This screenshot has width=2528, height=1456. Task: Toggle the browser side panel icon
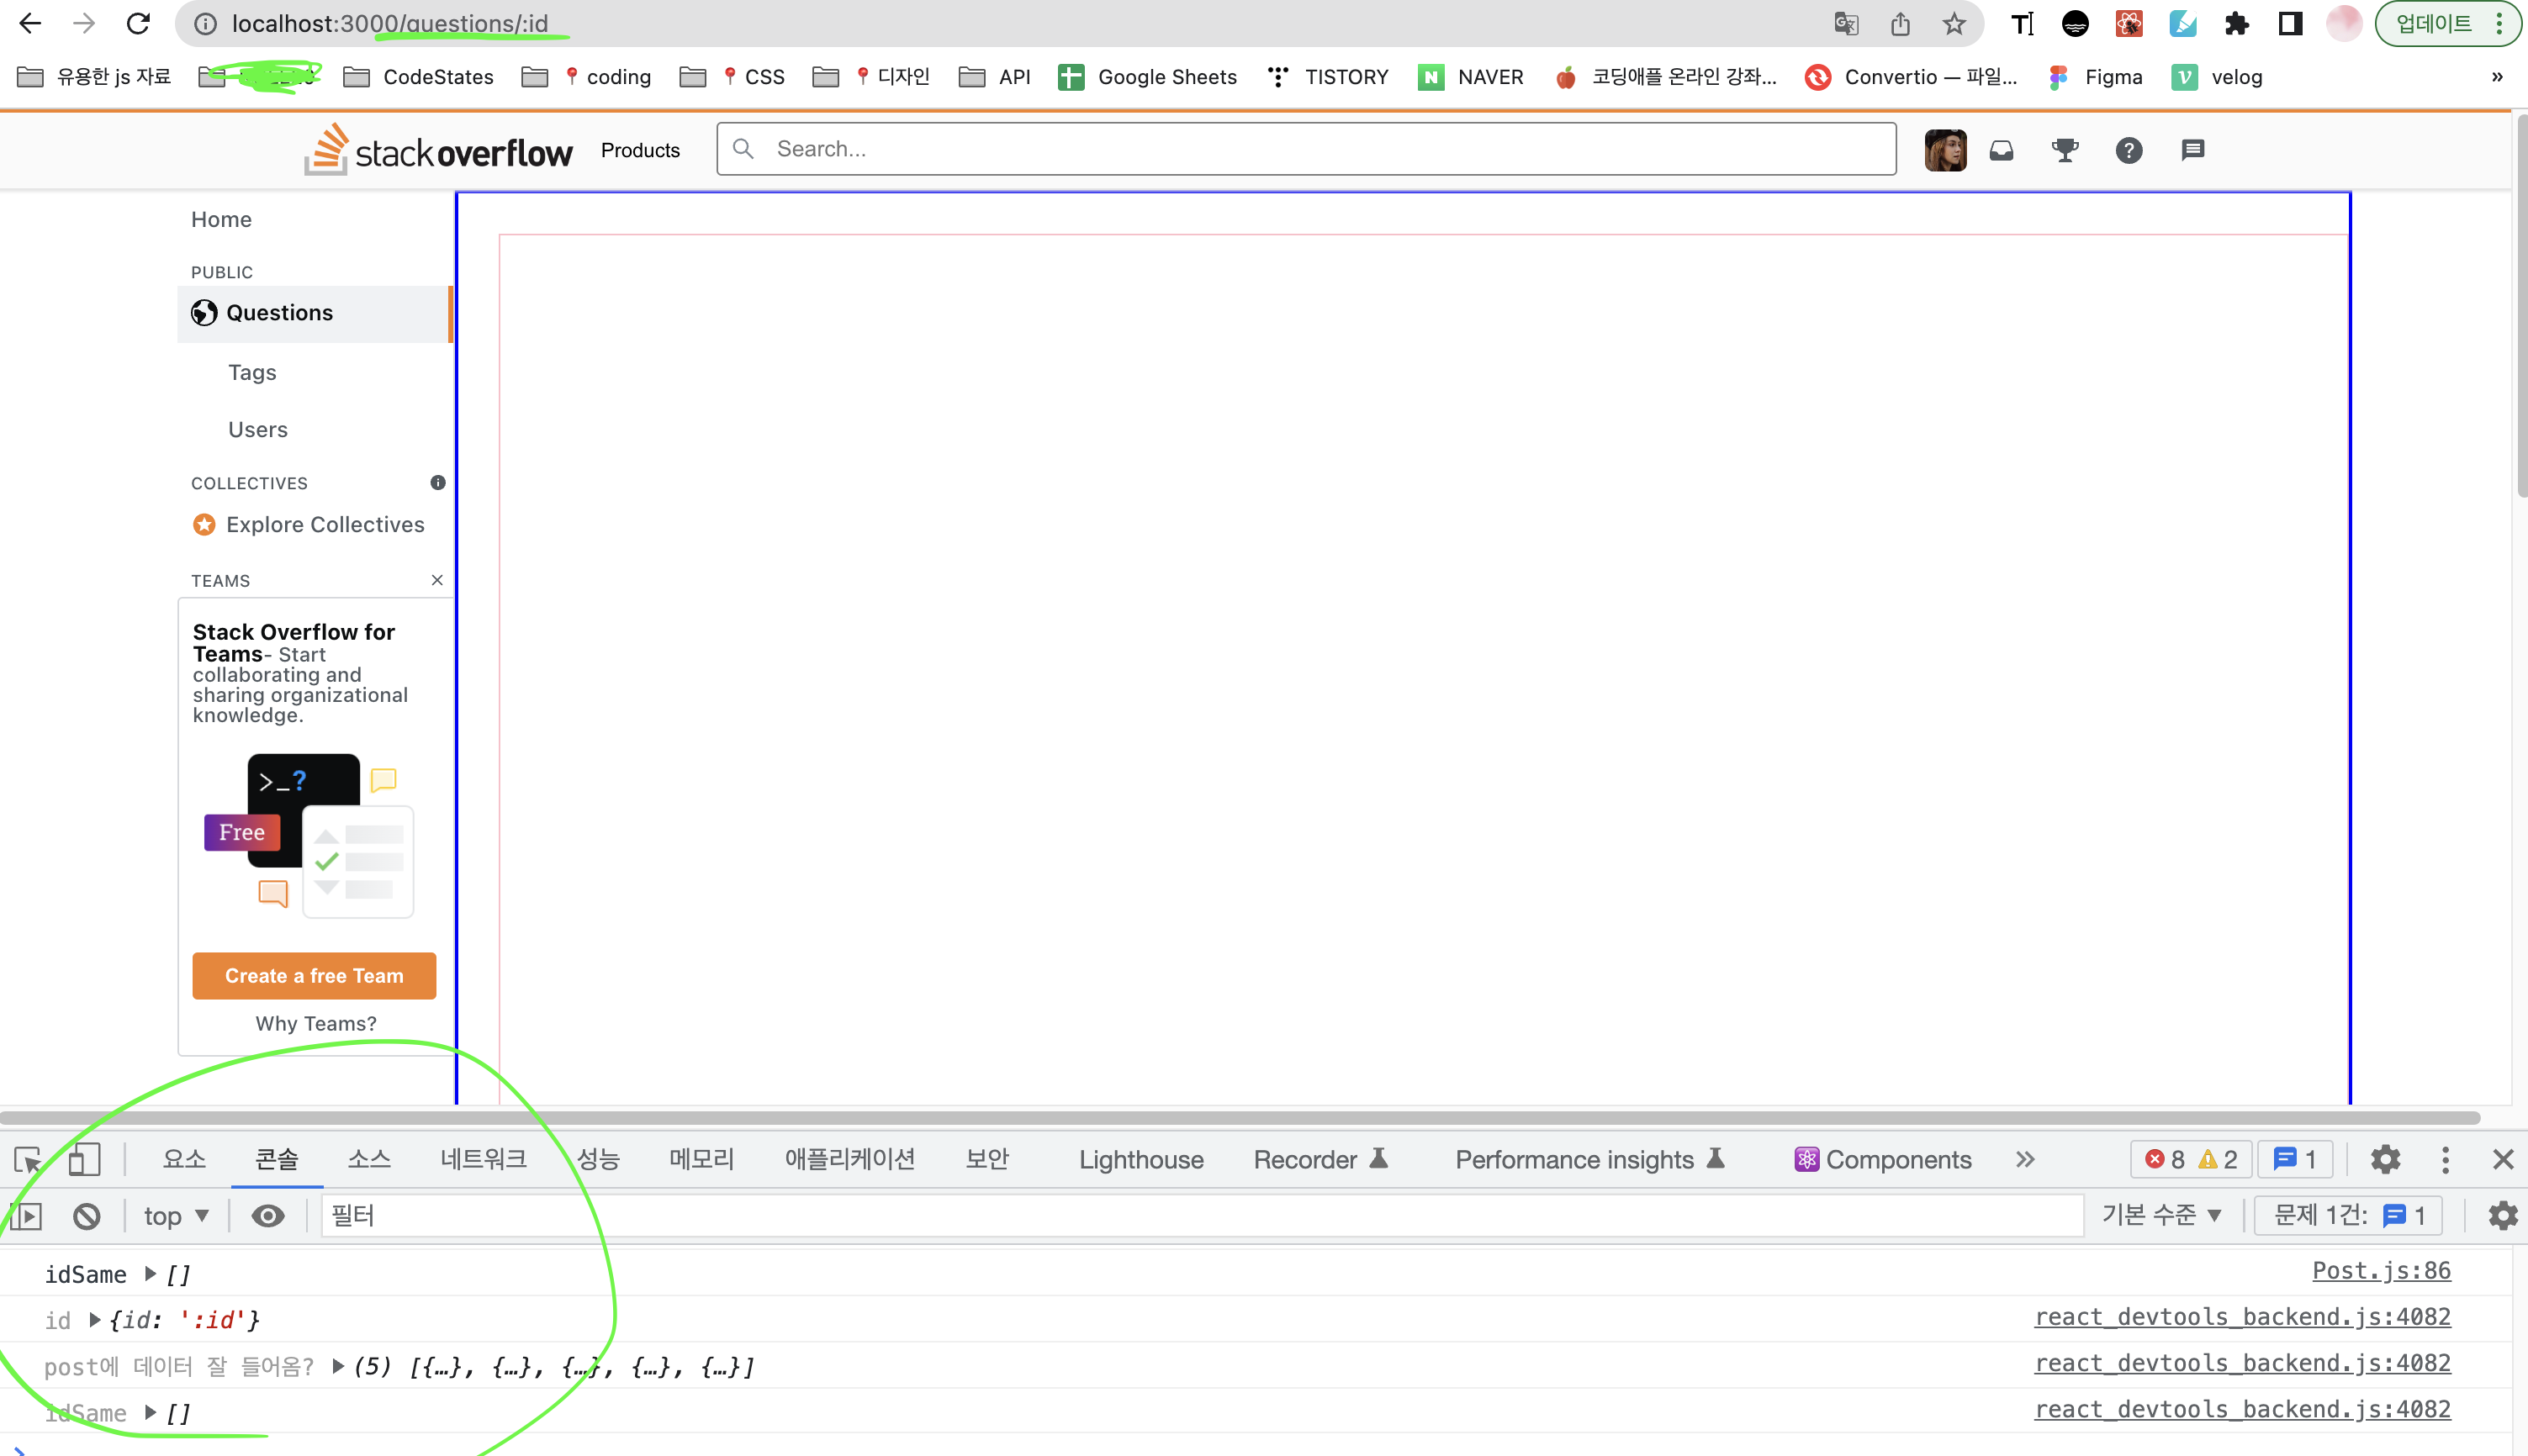pyautogui.click(x=2290, y=24)
